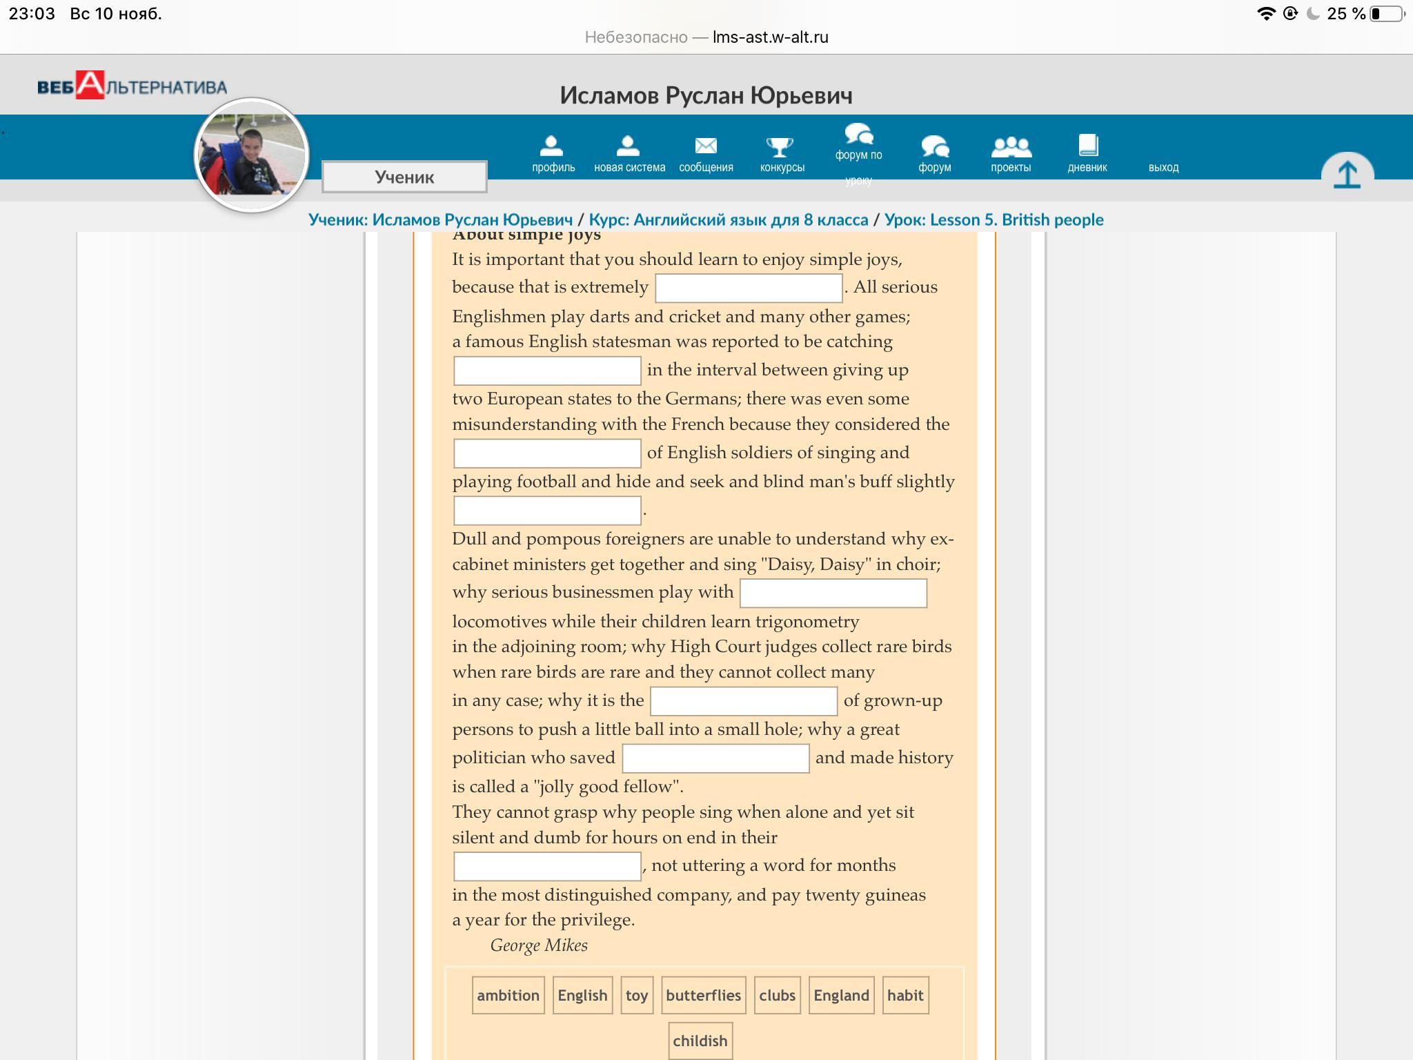Click the rotation lock status icon

pos(1290,13)
